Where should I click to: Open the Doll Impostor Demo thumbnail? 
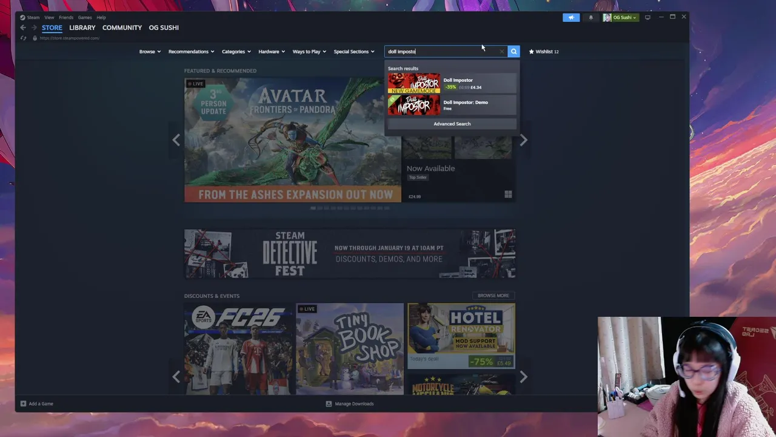click(x=414, y=105)
